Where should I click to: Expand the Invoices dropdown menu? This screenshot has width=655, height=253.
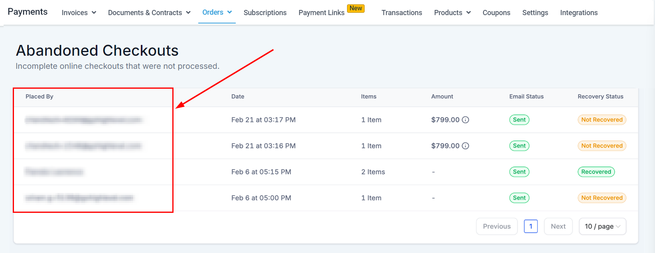pyautogui.click(x=79, y=13)
